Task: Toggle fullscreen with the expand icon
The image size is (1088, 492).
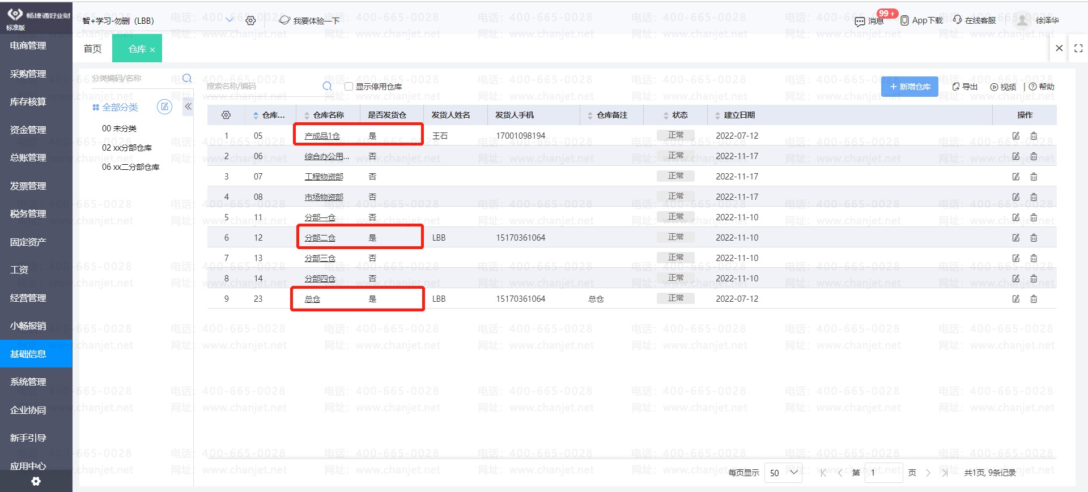Action: 1078,48
